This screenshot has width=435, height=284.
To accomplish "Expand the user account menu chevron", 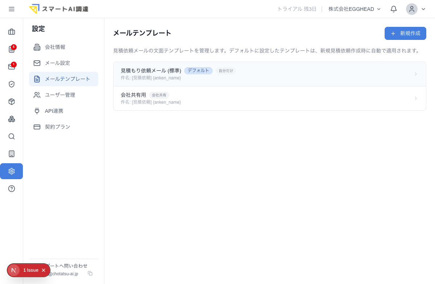I will click(x=423, y=9).
